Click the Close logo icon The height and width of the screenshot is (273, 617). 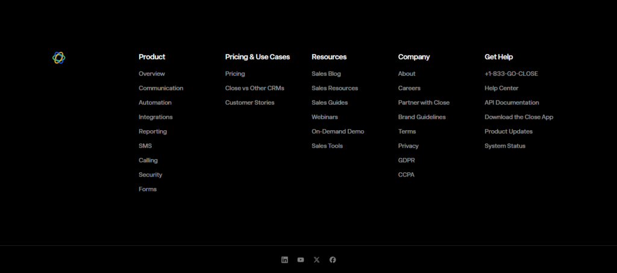click(58, 58)
